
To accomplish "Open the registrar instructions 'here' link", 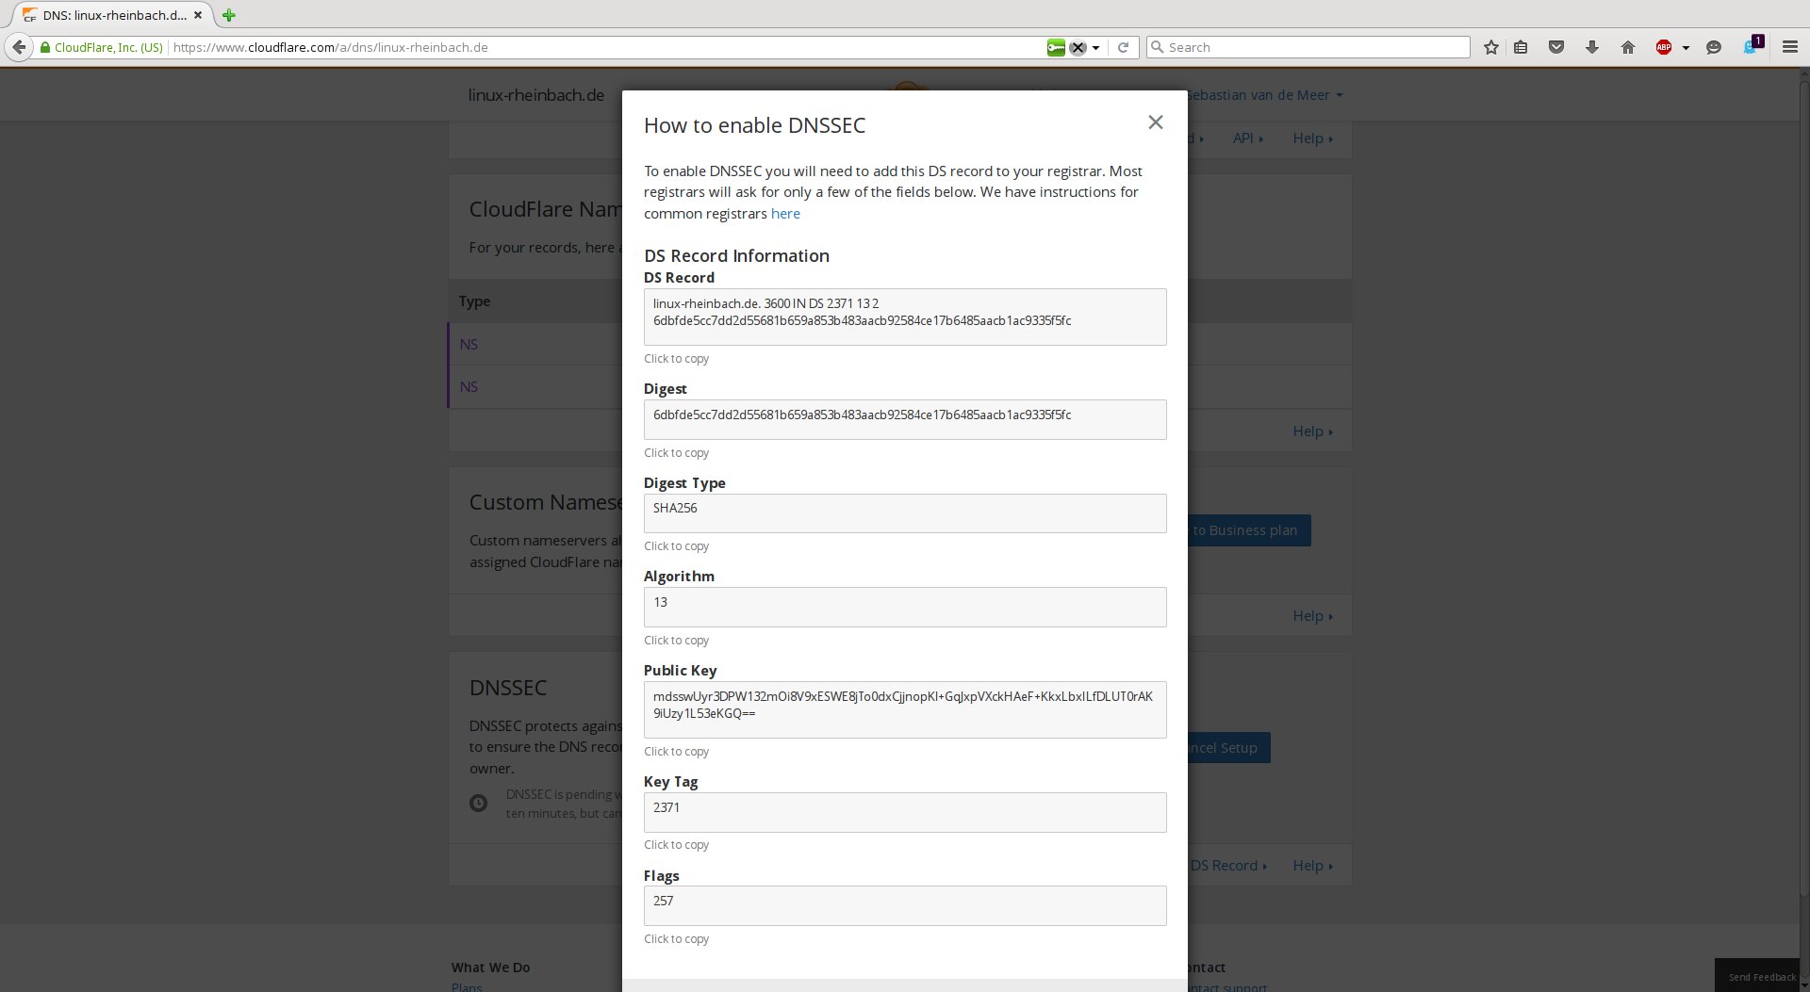I will (785, 214).
